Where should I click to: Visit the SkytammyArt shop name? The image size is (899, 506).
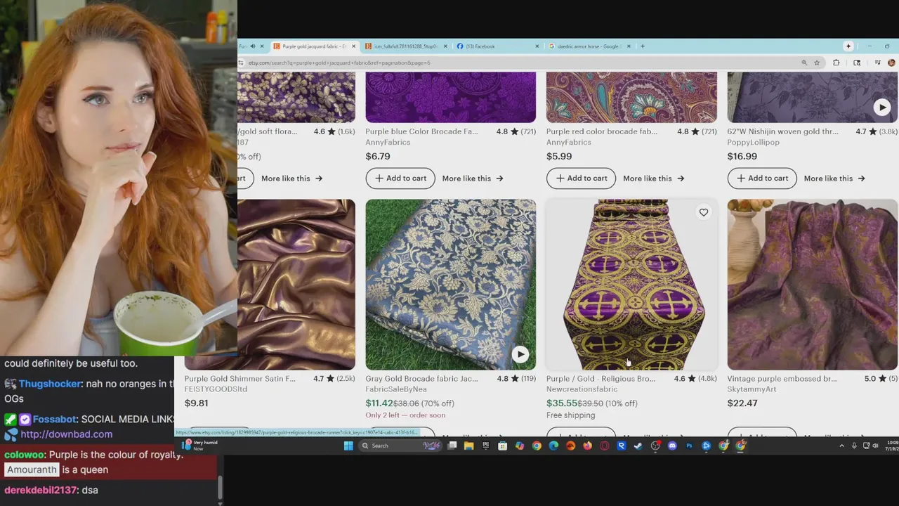(752, 389)
